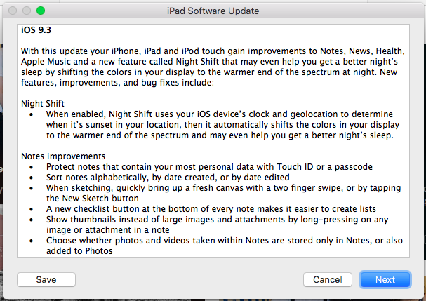Click the Next button
The height and width of the screenshot is (301, 426).
point(385,279)
